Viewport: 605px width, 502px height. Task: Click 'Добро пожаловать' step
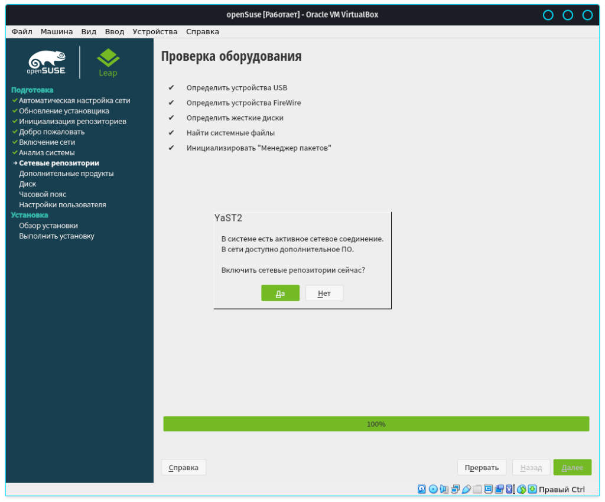[52, 132]
